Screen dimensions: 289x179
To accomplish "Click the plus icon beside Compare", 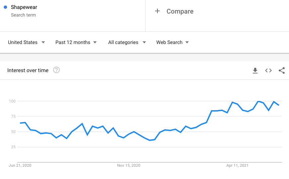I will [157, 11].
